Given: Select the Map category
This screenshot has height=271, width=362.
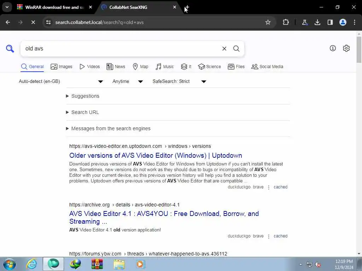Looking at the screenshot, I should [140, 67].
